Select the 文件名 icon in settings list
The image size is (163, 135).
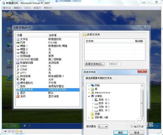coord(18,39)
